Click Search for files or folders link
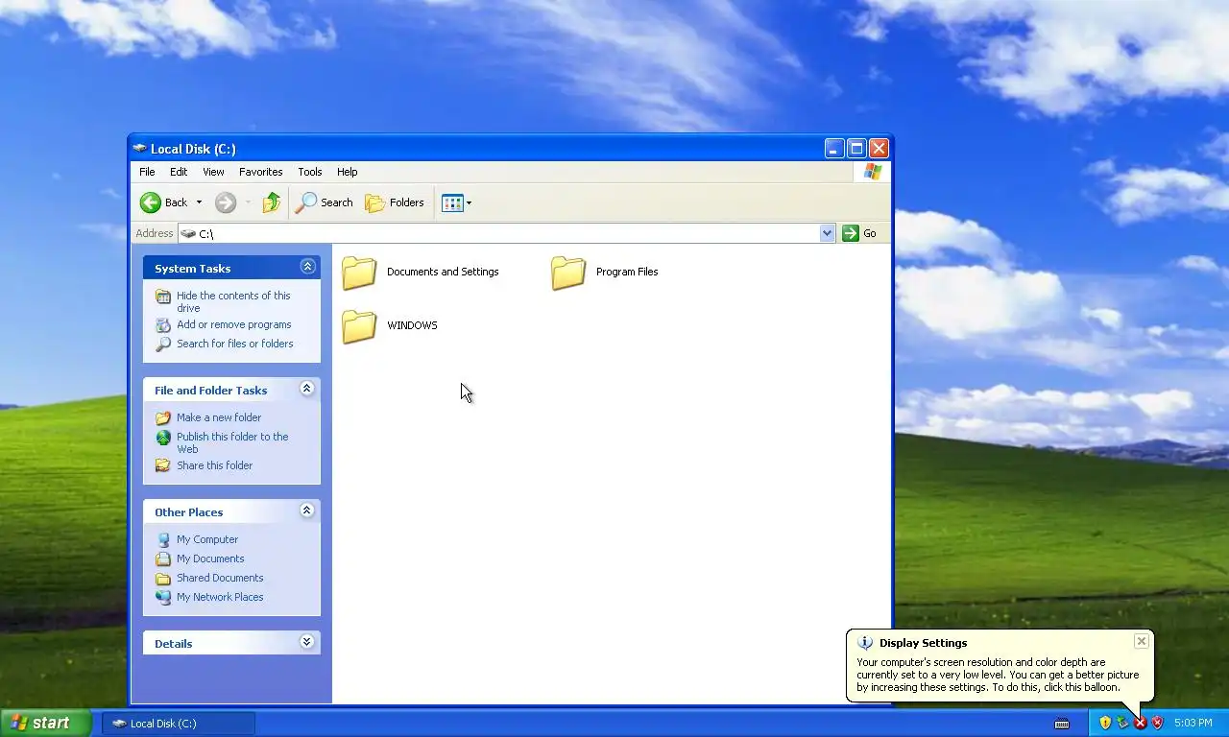1229x737 pixels. tap(235, 344)
